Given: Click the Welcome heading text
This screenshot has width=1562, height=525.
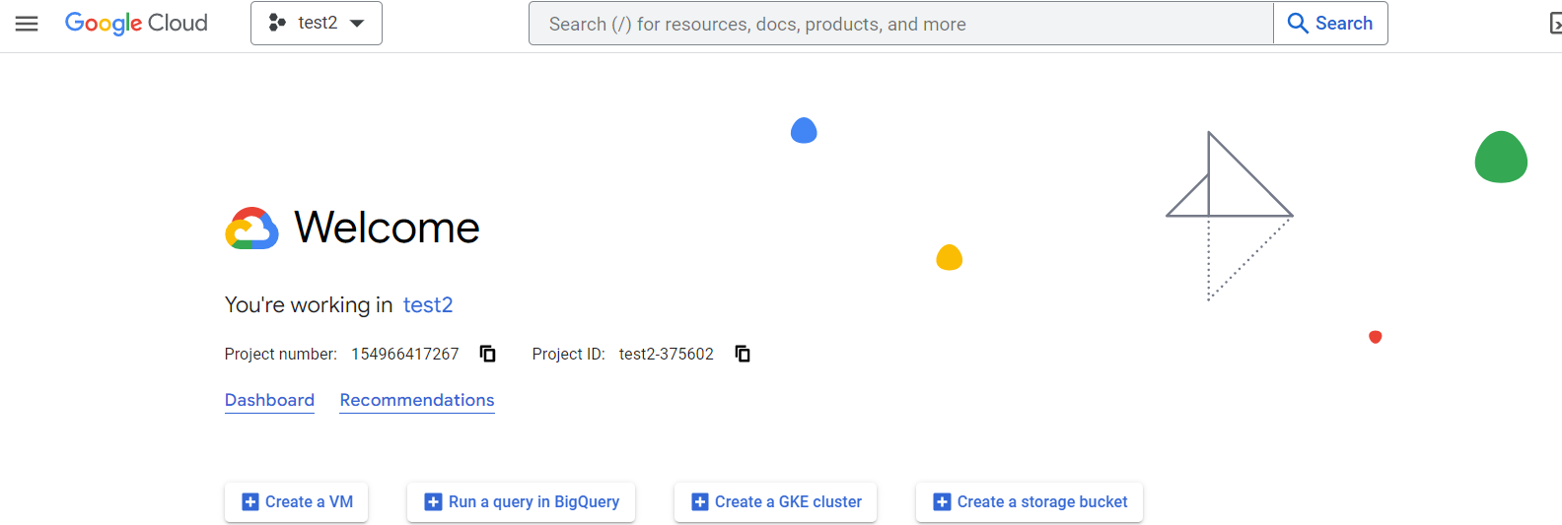Looking at the screenshot, I should tap(387, 228).
